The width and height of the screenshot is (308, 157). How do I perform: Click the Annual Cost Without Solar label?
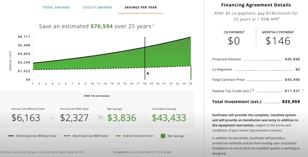click(x=28, y=109)
